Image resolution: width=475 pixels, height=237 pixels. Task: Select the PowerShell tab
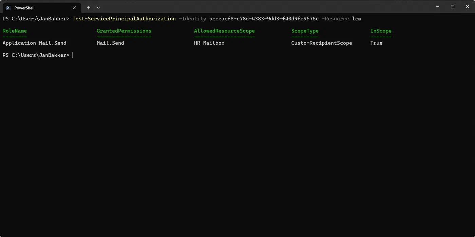(42, 7)
